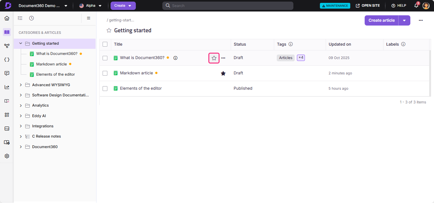The height and width of the screenshot is (203, 434).
Task: Select Elements of the editor in tree
Action: [55, 74]
